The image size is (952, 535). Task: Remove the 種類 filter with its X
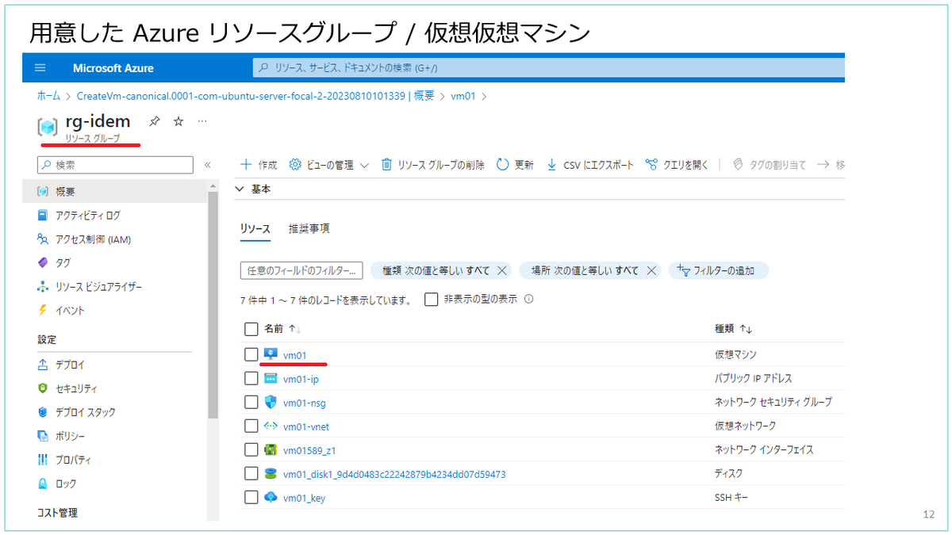coord(501,270)
